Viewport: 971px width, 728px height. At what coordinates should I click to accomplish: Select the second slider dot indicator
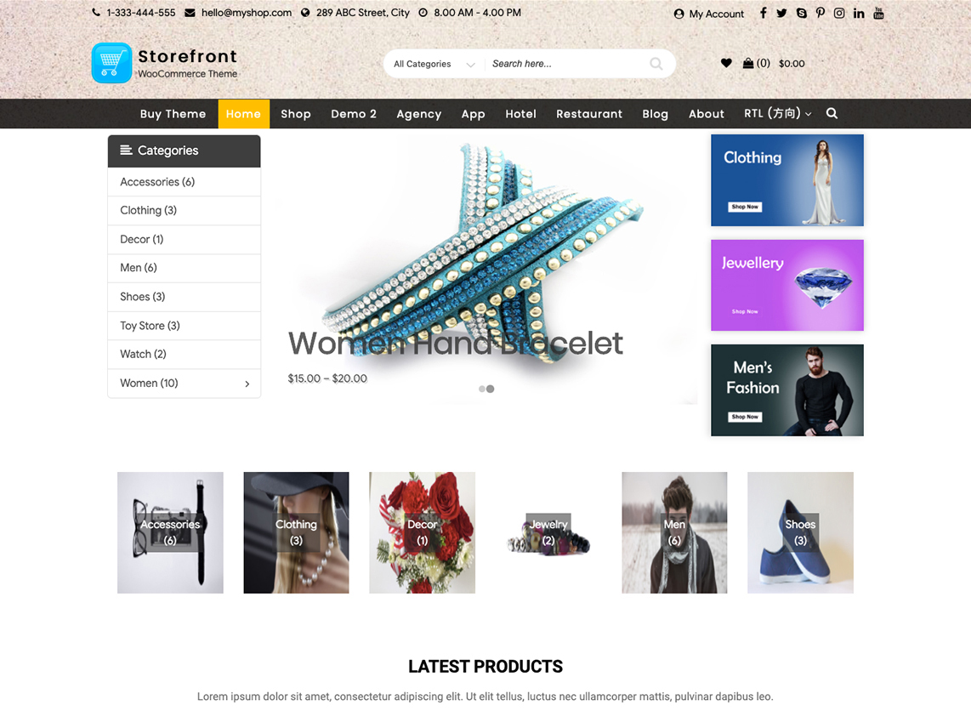point(491,390)
